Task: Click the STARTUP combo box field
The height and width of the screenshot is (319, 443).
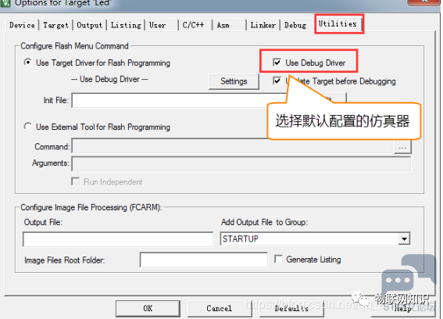Action: (x=315, y=239)
